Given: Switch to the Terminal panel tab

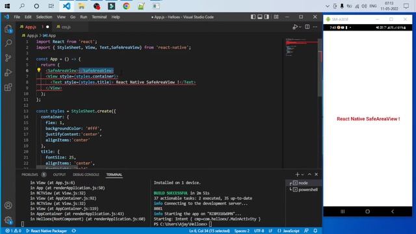Looking at the screenshot, I should [114, 175].
